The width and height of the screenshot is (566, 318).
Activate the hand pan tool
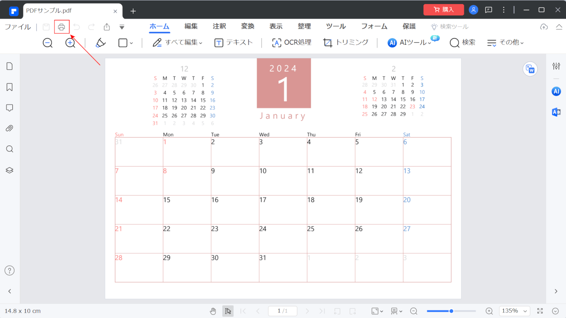pos(213,311)
